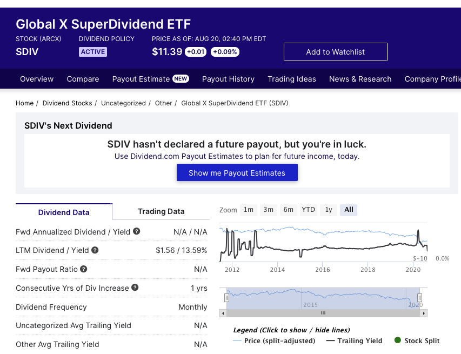Toggle the Trailing Yield legend line
The width and height of the screenshot is (461, 354).
pos(355,341)
